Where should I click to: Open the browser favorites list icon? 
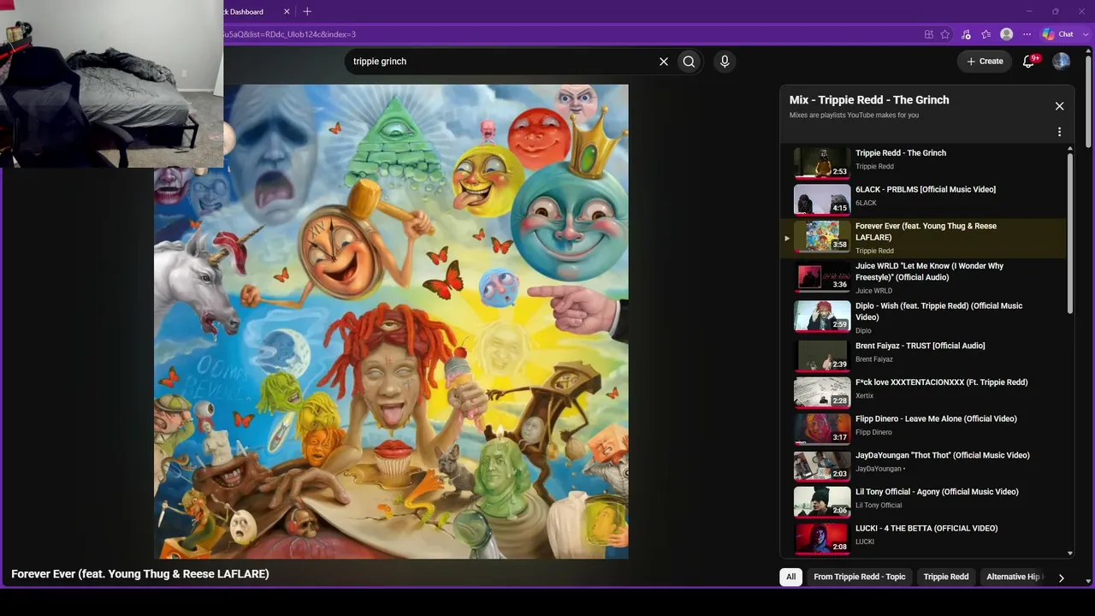(x=986, y=34)
